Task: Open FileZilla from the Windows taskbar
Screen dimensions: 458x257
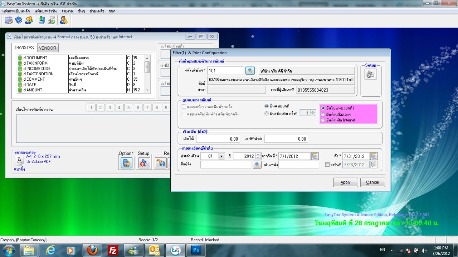Action: 113,250
